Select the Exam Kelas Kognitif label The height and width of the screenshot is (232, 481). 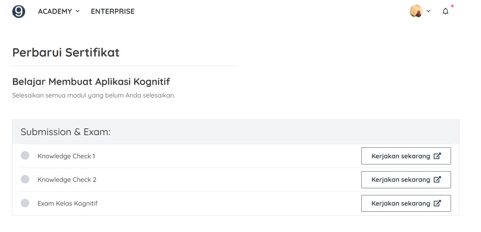[x=67, y=203]
